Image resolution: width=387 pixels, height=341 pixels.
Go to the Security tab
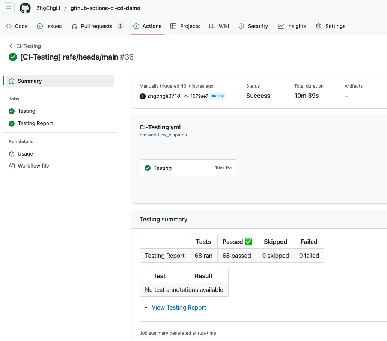(x=253, y=26)
